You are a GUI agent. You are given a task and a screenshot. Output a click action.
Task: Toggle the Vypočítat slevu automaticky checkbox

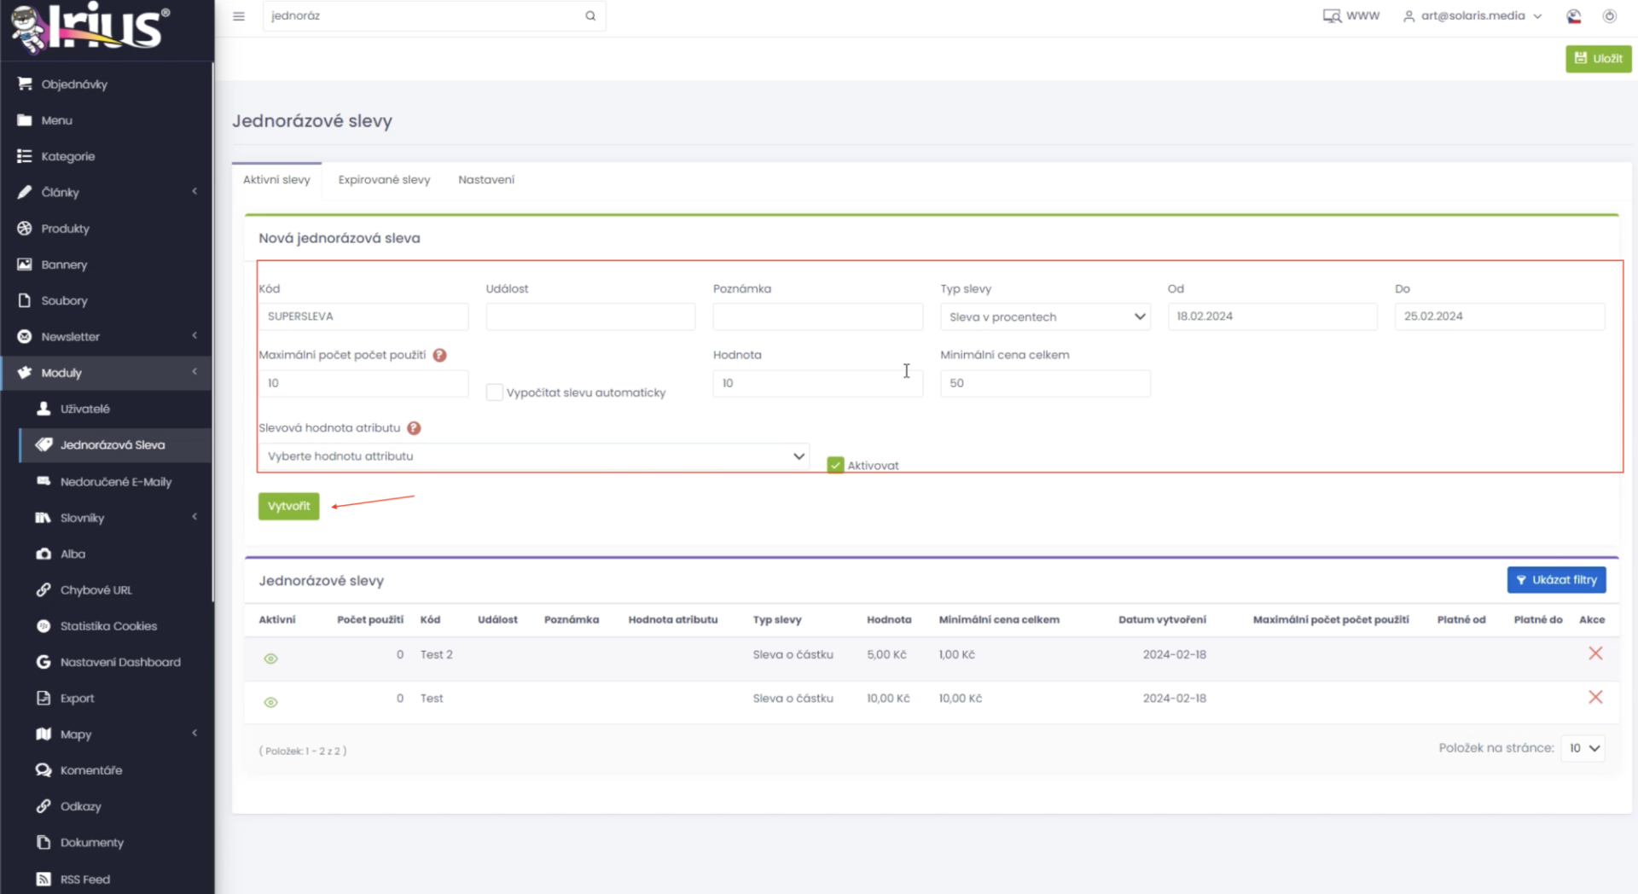pyautogui.click(x=495, y=392)
